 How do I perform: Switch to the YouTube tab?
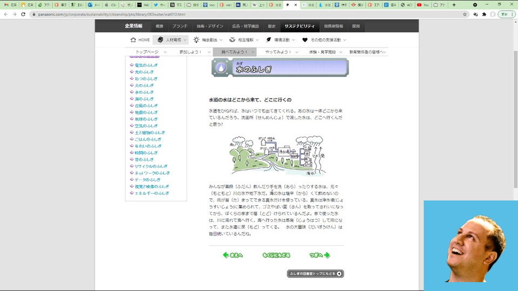pos(423,5)
